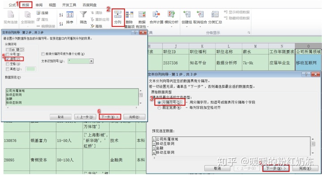Open the 开发工具 ribbon tab
This screenshot has width=322, height=175.
pos(69,5)
